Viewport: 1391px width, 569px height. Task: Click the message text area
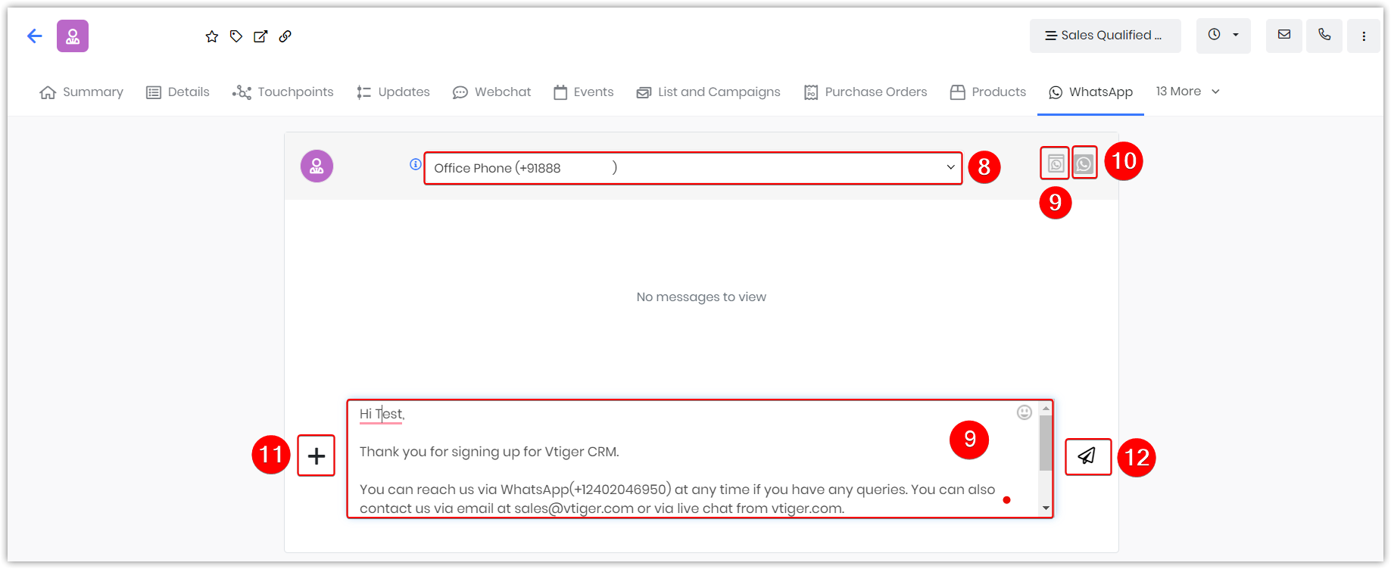coord(693,459)
